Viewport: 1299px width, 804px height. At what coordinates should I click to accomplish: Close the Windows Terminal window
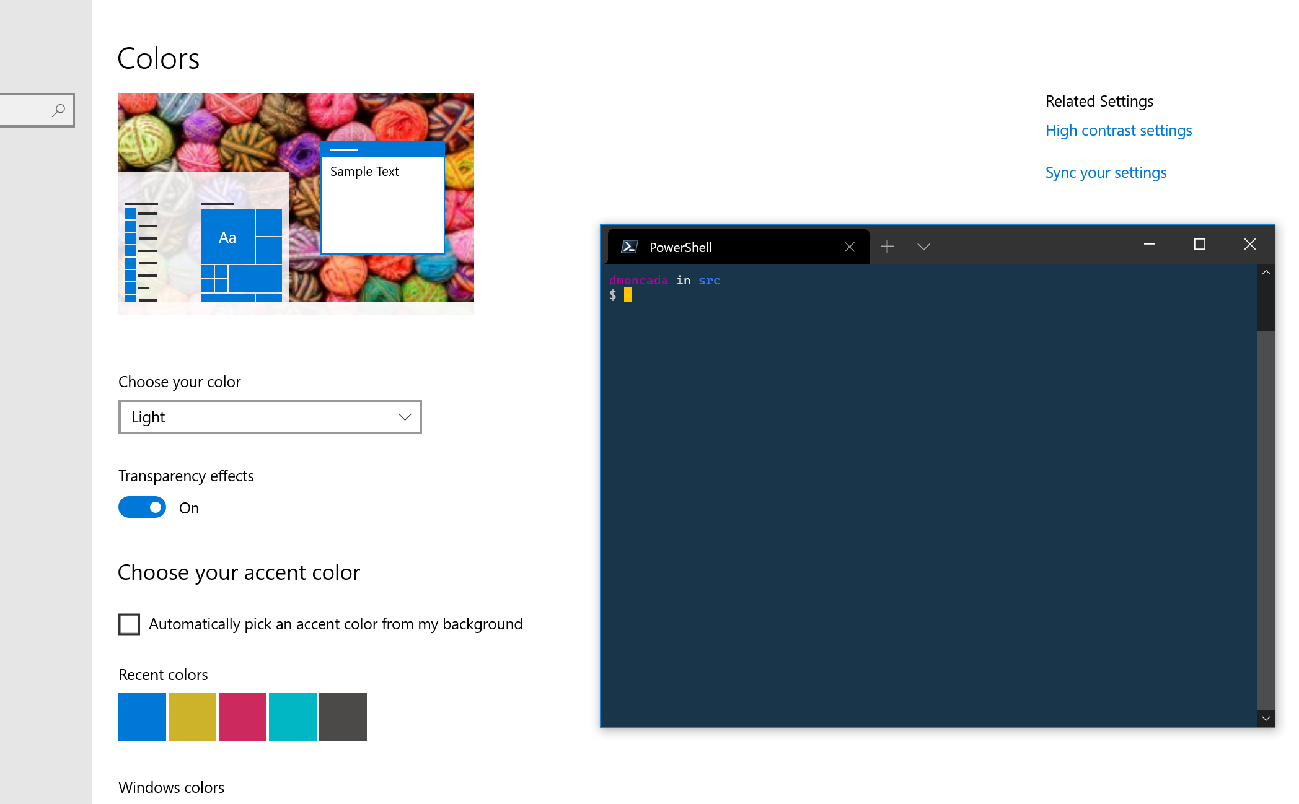(1249, 244)
